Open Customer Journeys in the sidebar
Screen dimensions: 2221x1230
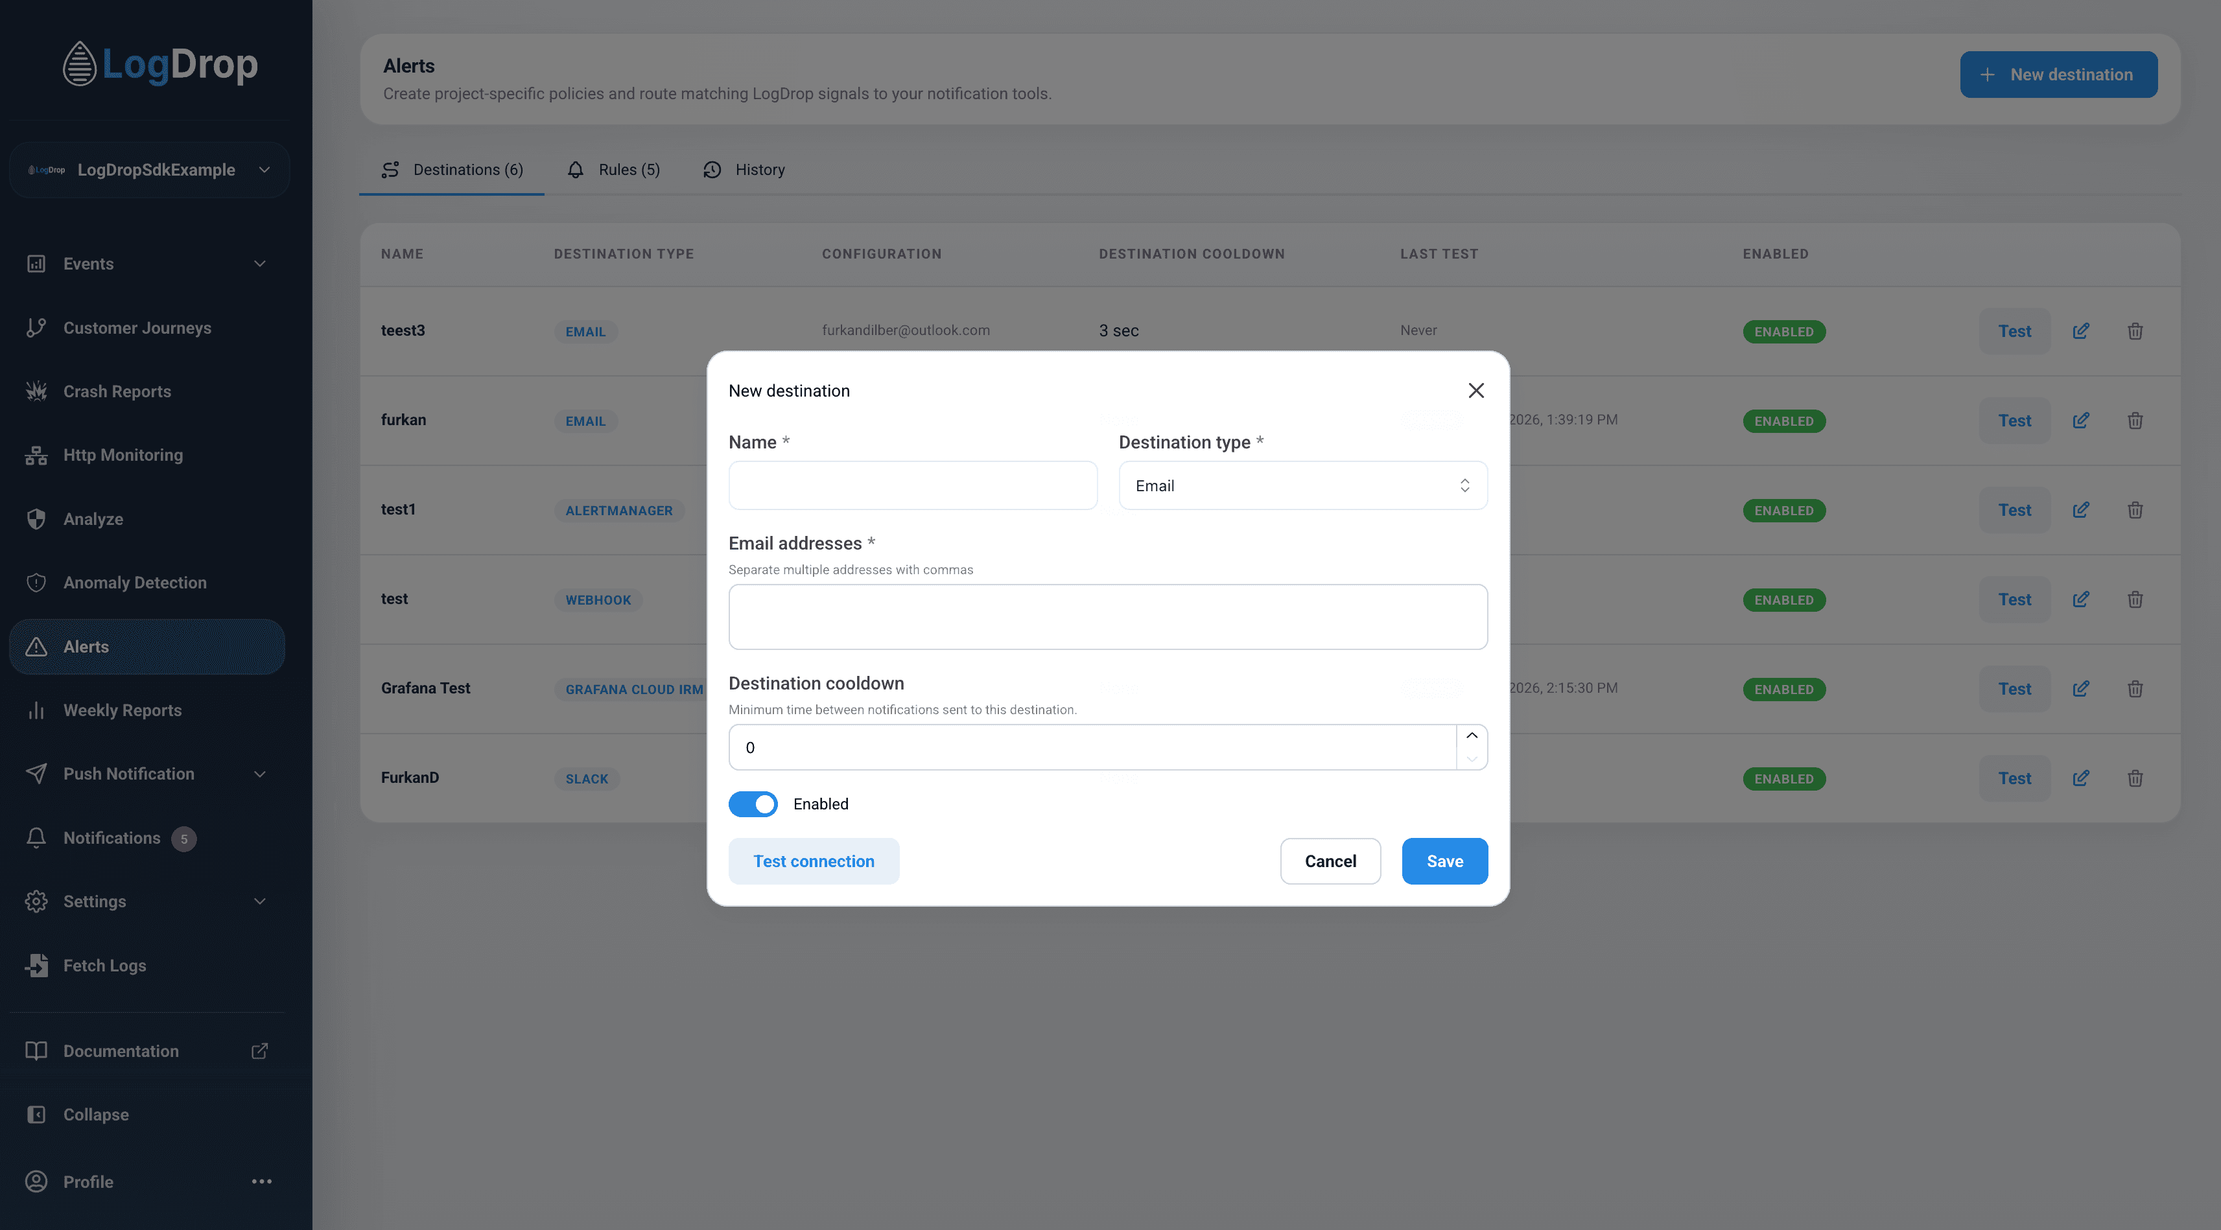(147, 327)
